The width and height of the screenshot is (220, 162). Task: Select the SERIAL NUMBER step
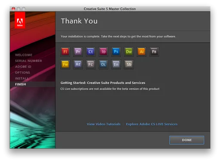[x=28, y=61]
